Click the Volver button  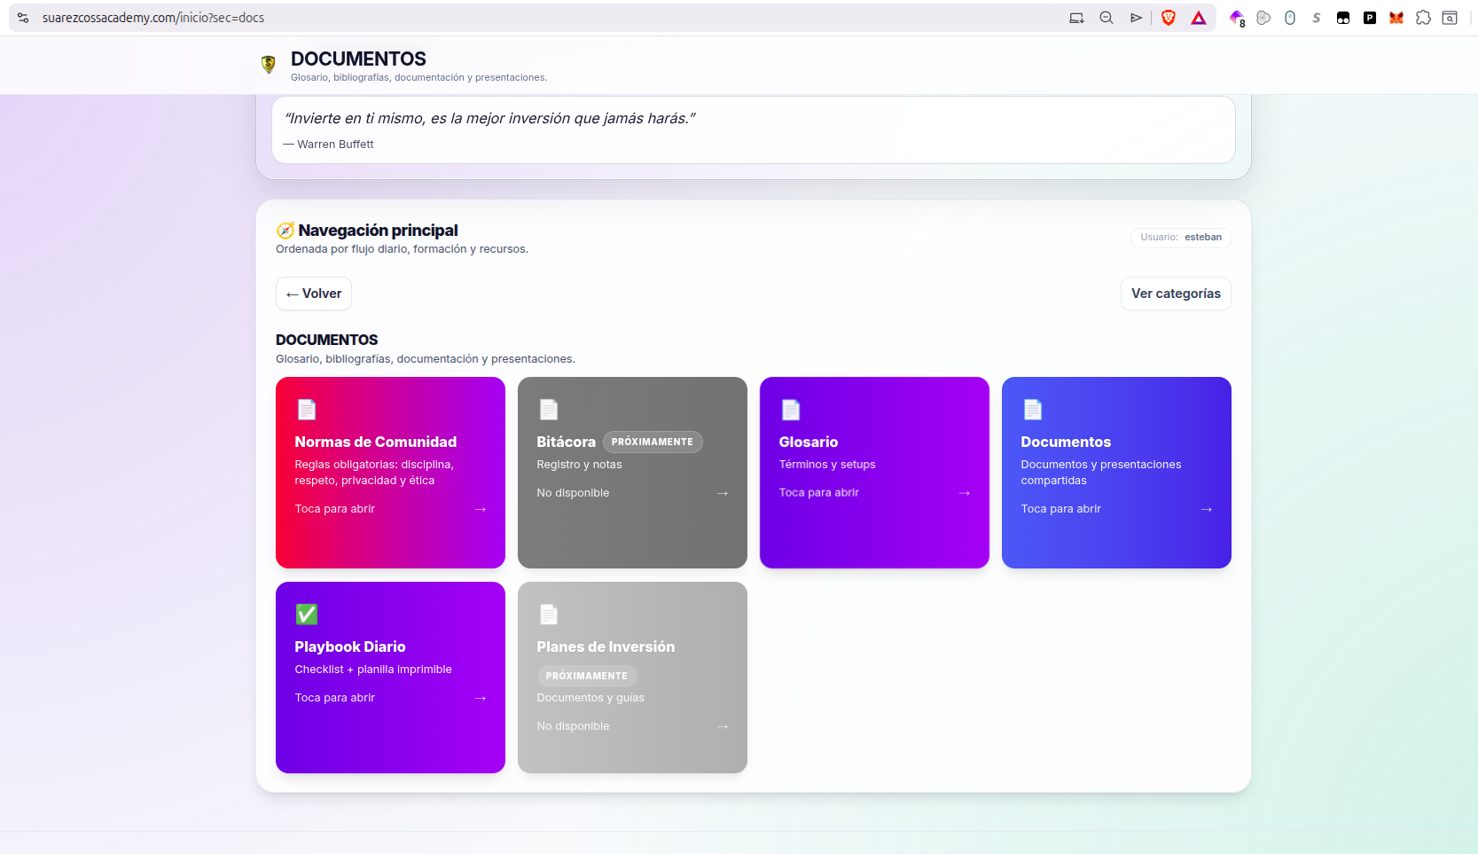click(313, 293)
